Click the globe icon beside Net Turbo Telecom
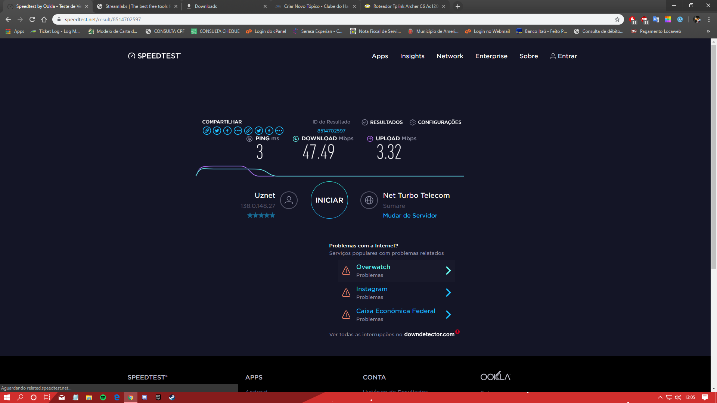 (369, 200)
